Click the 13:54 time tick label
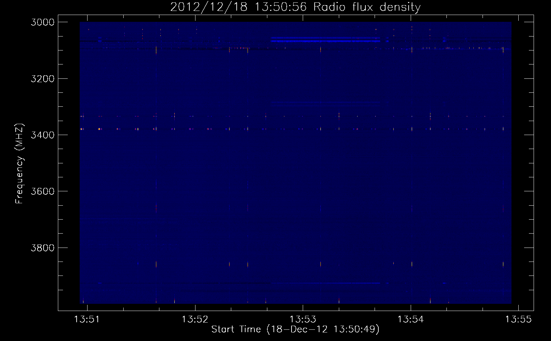 click(x=411, y=319)
